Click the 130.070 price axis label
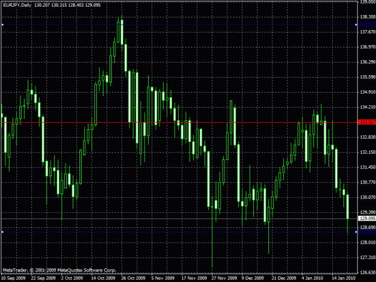Viewport: 376px width, 282px height. pos(368,197)
